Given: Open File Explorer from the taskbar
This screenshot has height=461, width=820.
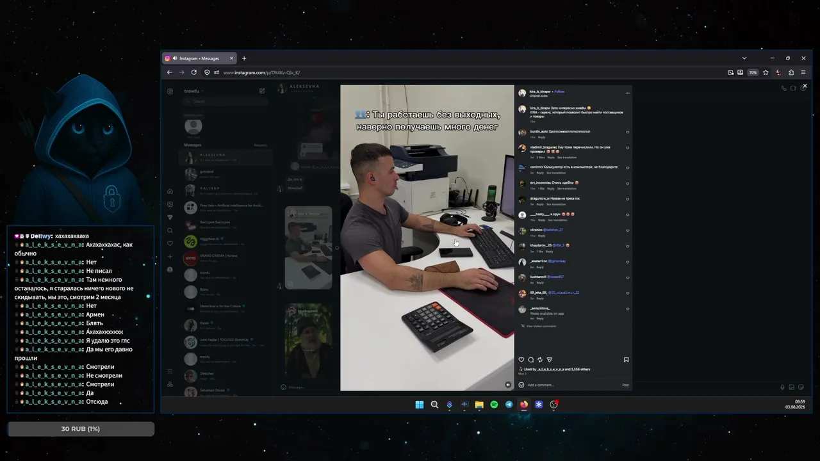Looking at the screenshot, I should click(x=479, y=405).
